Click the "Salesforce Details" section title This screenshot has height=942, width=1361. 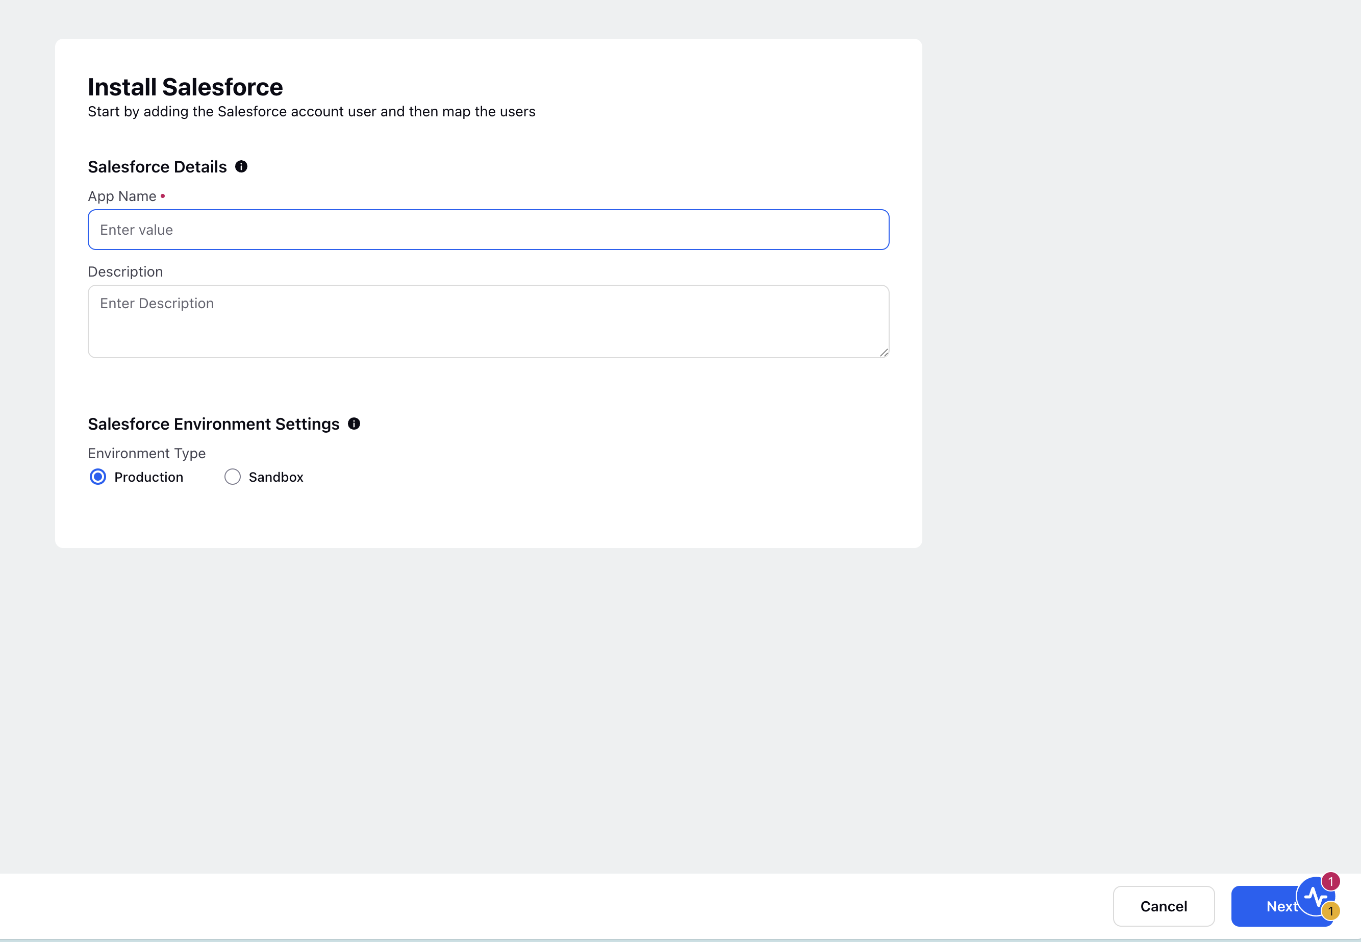click(x=158, y=167)
